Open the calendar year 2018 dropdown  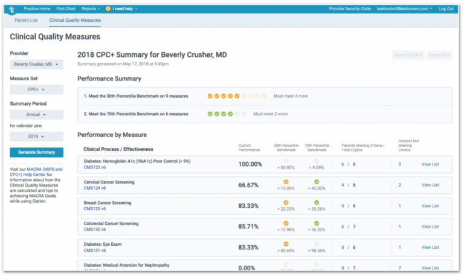(36, 136)
